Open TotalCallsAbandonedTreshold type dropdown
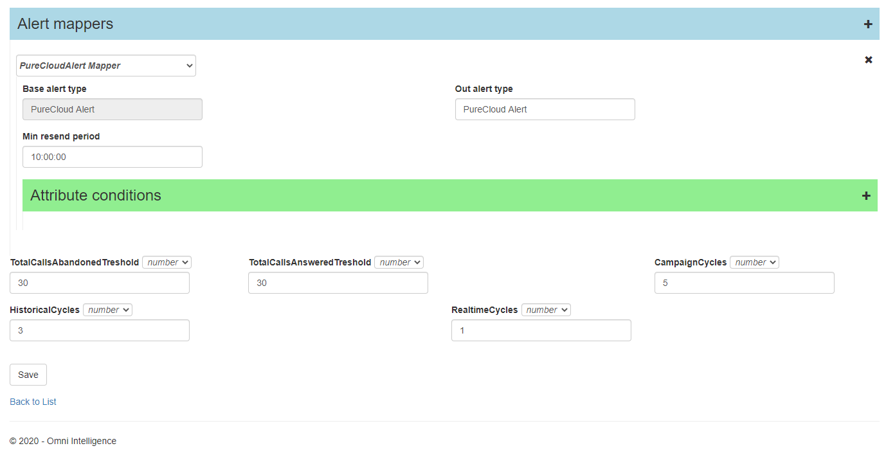The height and width of the screenshot is (464, 886). [x=167, y=262]
